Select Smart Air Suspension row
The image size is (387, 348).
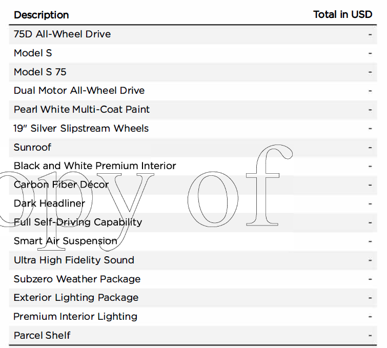[193, 241]
